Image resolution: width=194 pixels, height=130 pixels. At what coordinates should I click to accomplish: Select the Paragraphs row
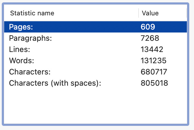tap(96, 38)
